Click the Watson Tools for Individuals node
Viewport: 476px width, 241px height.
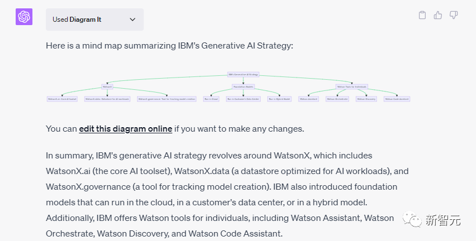(351, 86)
